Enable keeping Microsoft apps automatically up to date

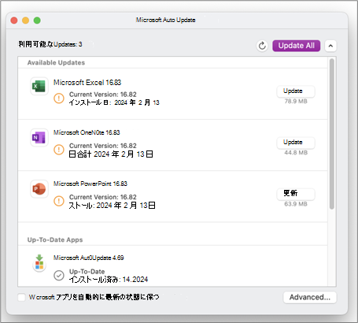(x=21, y=297)
